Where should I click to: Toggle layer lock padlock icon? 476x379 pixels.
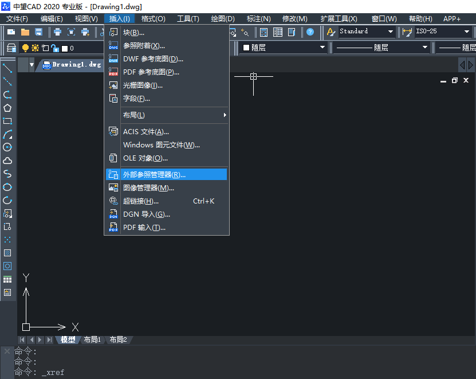pyautogui.click(x=54, y=48)
